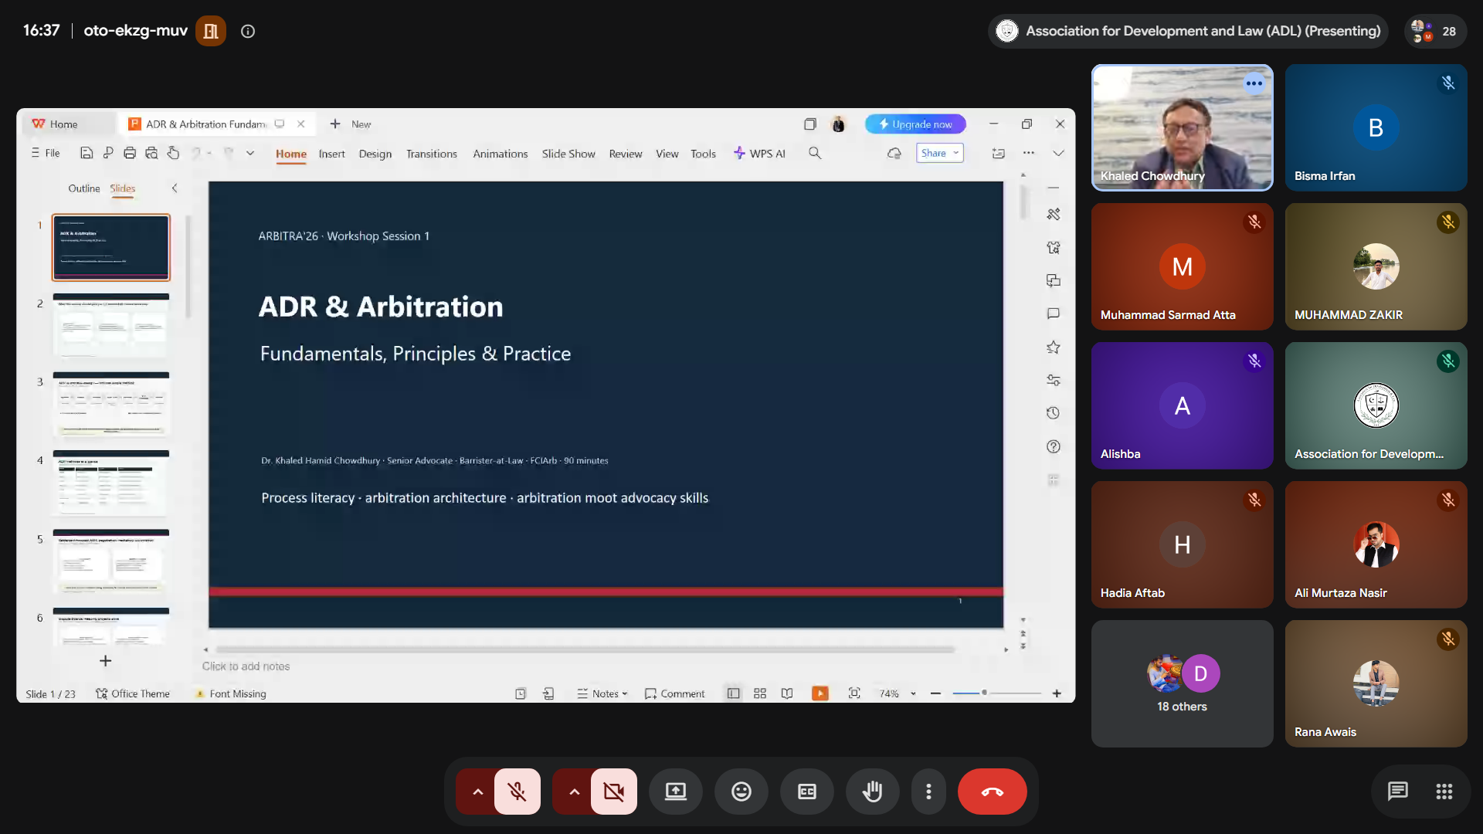Open more options three-dot menu
Image resolution: width=1483 pixels, height=834 pixels.
pos(928,792)
